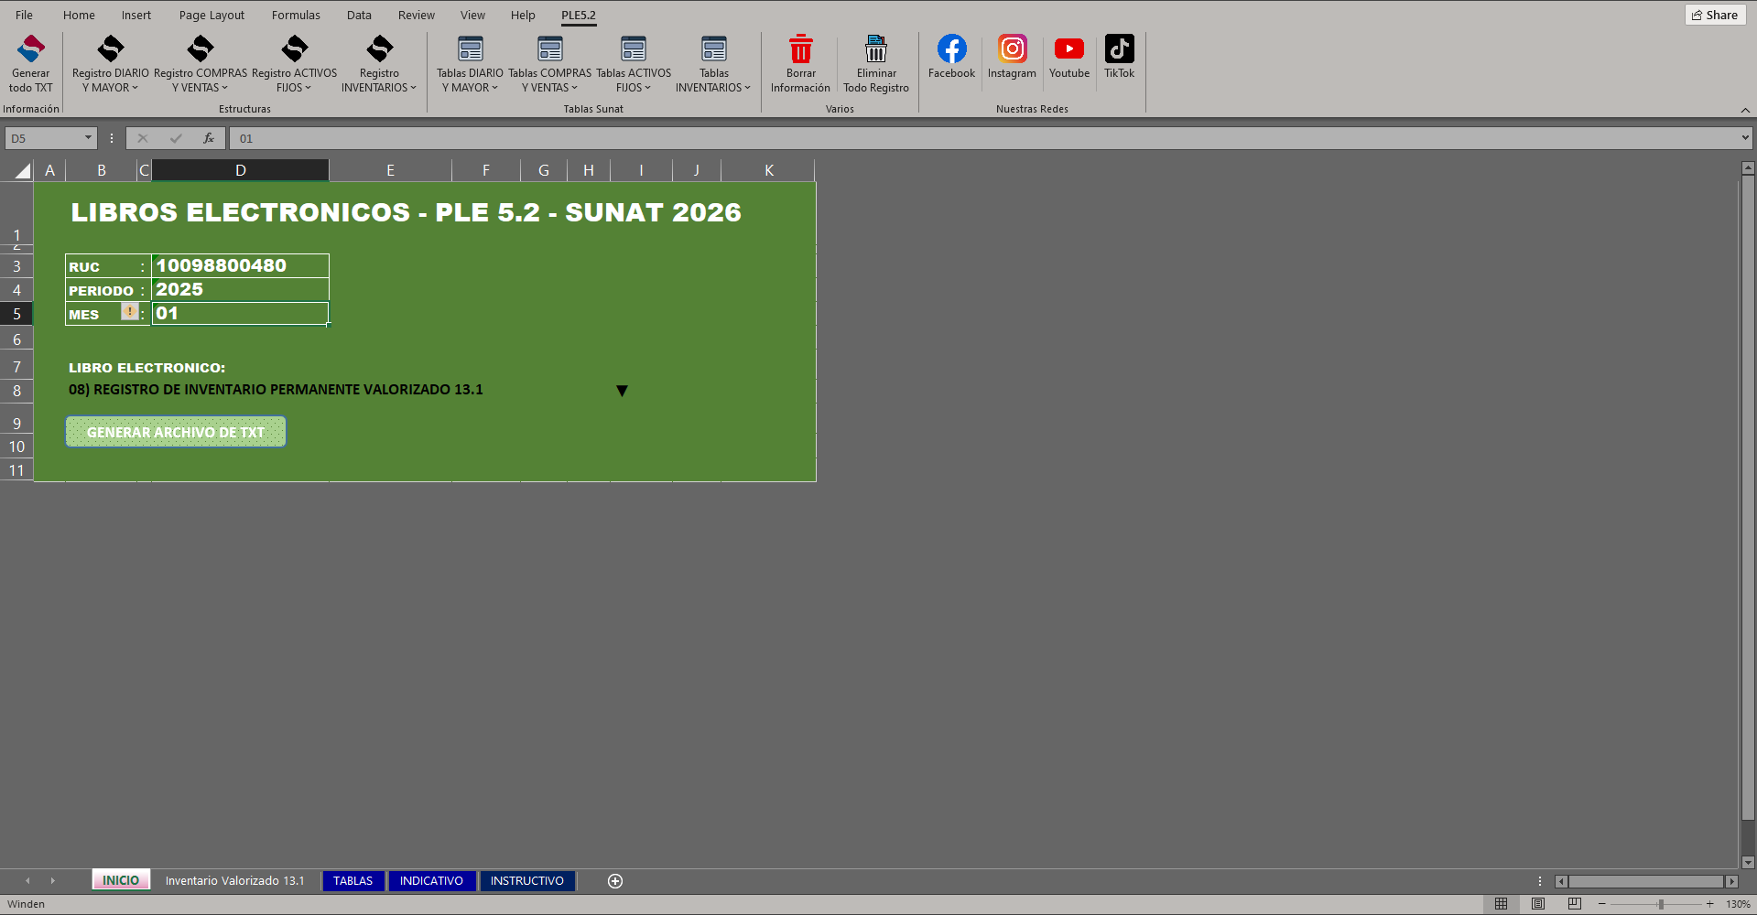Open the TikTok link icon
Screen dimensions: 1757x915
(1119, 48)
